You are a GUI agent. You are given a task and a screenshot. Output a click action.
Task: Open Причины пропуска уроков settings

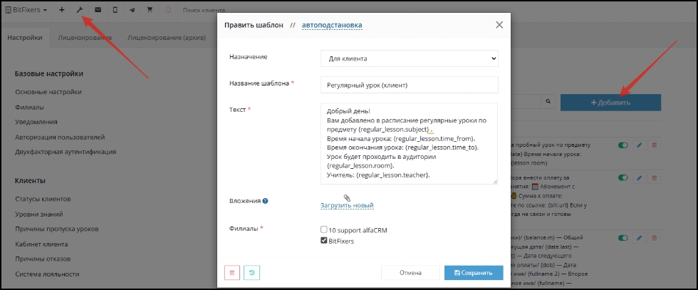tap(57, 229)
